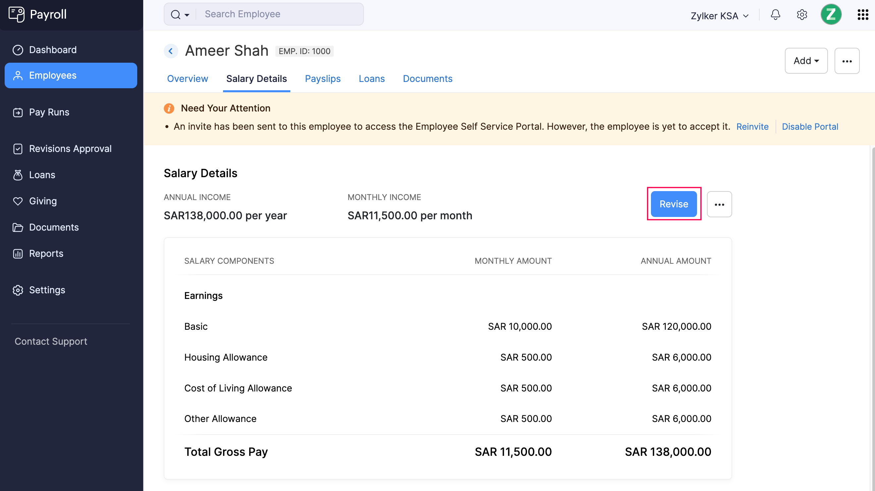Click the Revise salary button

[673, 204]
